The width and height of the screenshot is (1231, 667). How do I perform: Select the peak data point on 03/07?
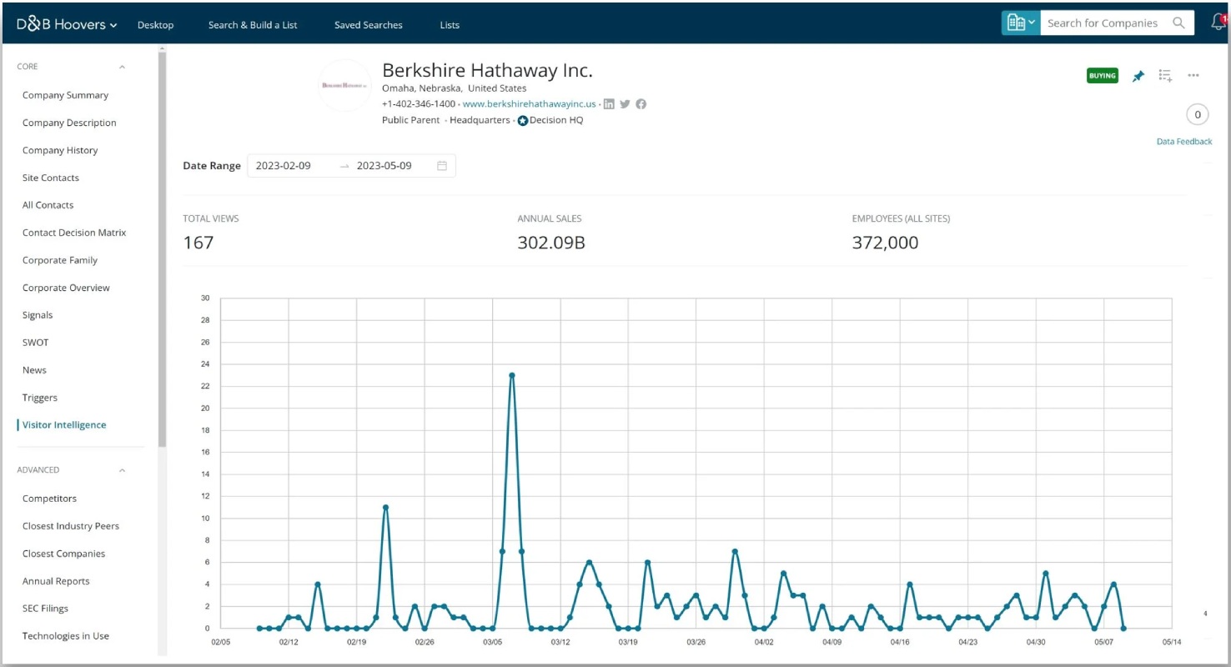coord(512,375)
